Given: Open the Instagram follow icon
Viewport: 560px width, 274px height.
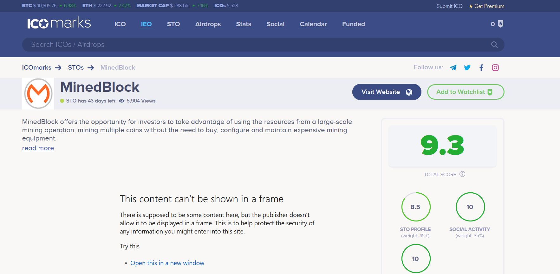Looking at the screenshot, I should click(495, 67).
